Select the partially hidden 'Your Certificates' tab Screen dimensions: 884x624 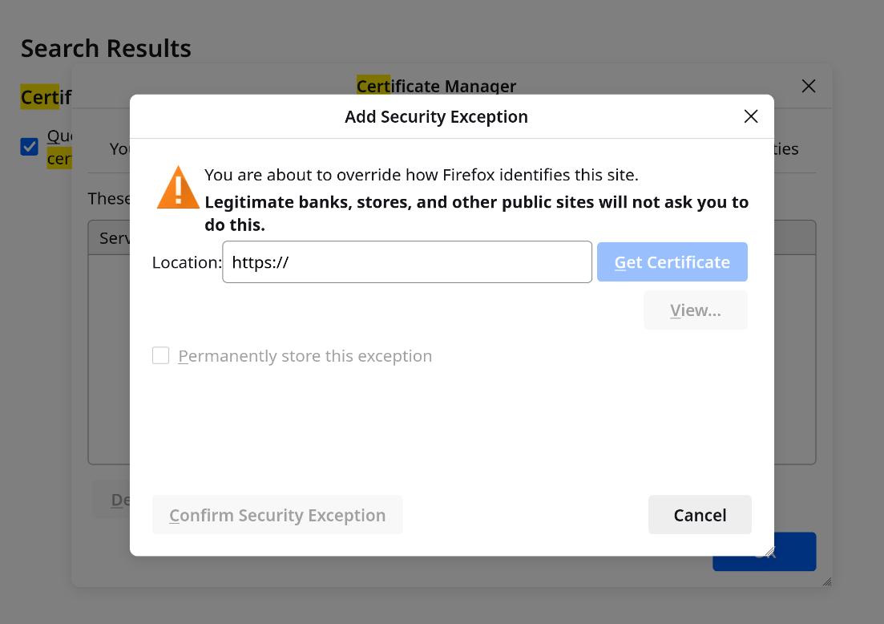coord(119,149)
